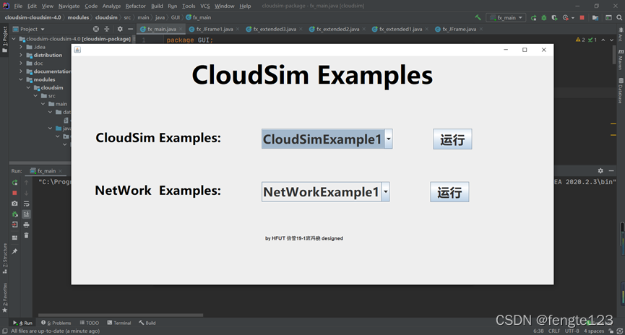The image size is (625, 335).
Task: Click the Search Everywhere magnifier
Action: pyautogui.click(x=619, y=17)
